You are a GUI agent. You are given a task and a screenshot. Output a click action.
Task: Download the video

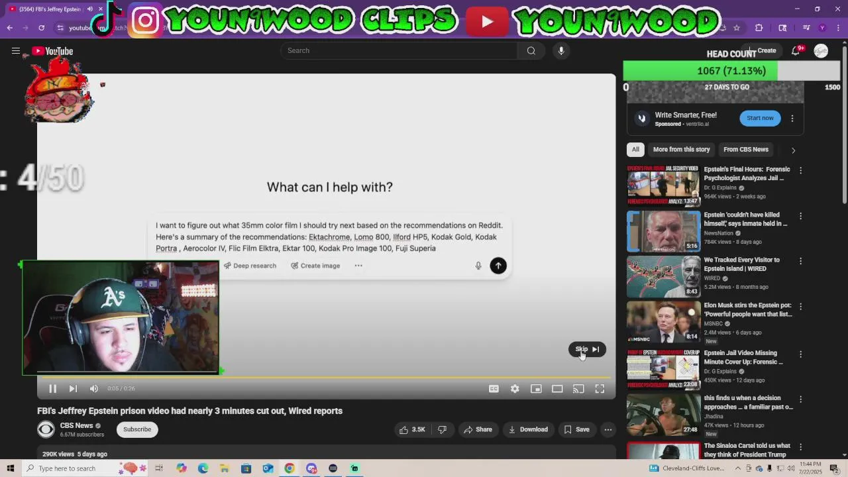[x=528, y=429]
